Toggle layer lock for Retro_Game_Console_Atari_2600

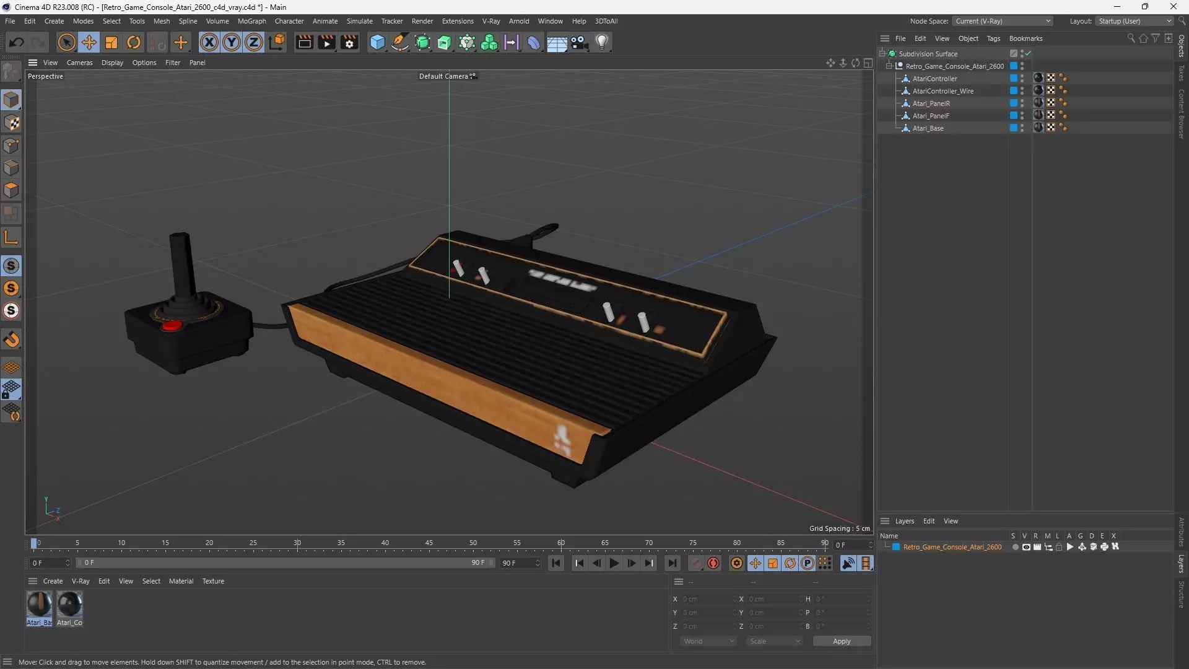(1059, 547)
